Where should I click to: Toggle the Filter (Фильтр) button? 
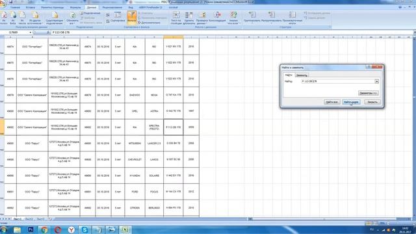131,17
